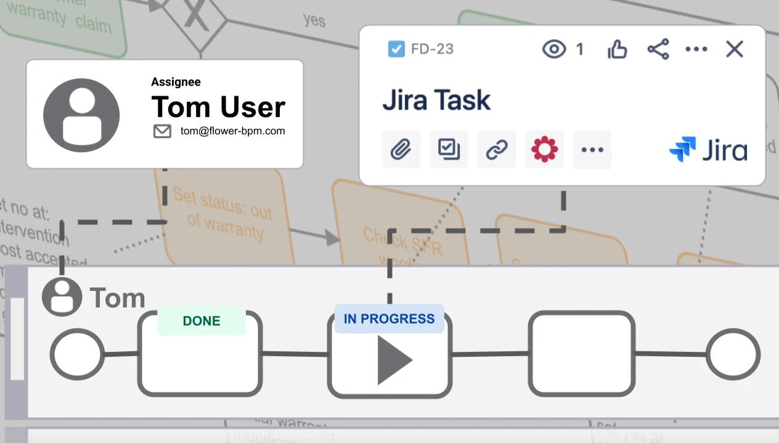
Task: Open the attachment icon on the Jira Task card
Action: coord(401,149)
